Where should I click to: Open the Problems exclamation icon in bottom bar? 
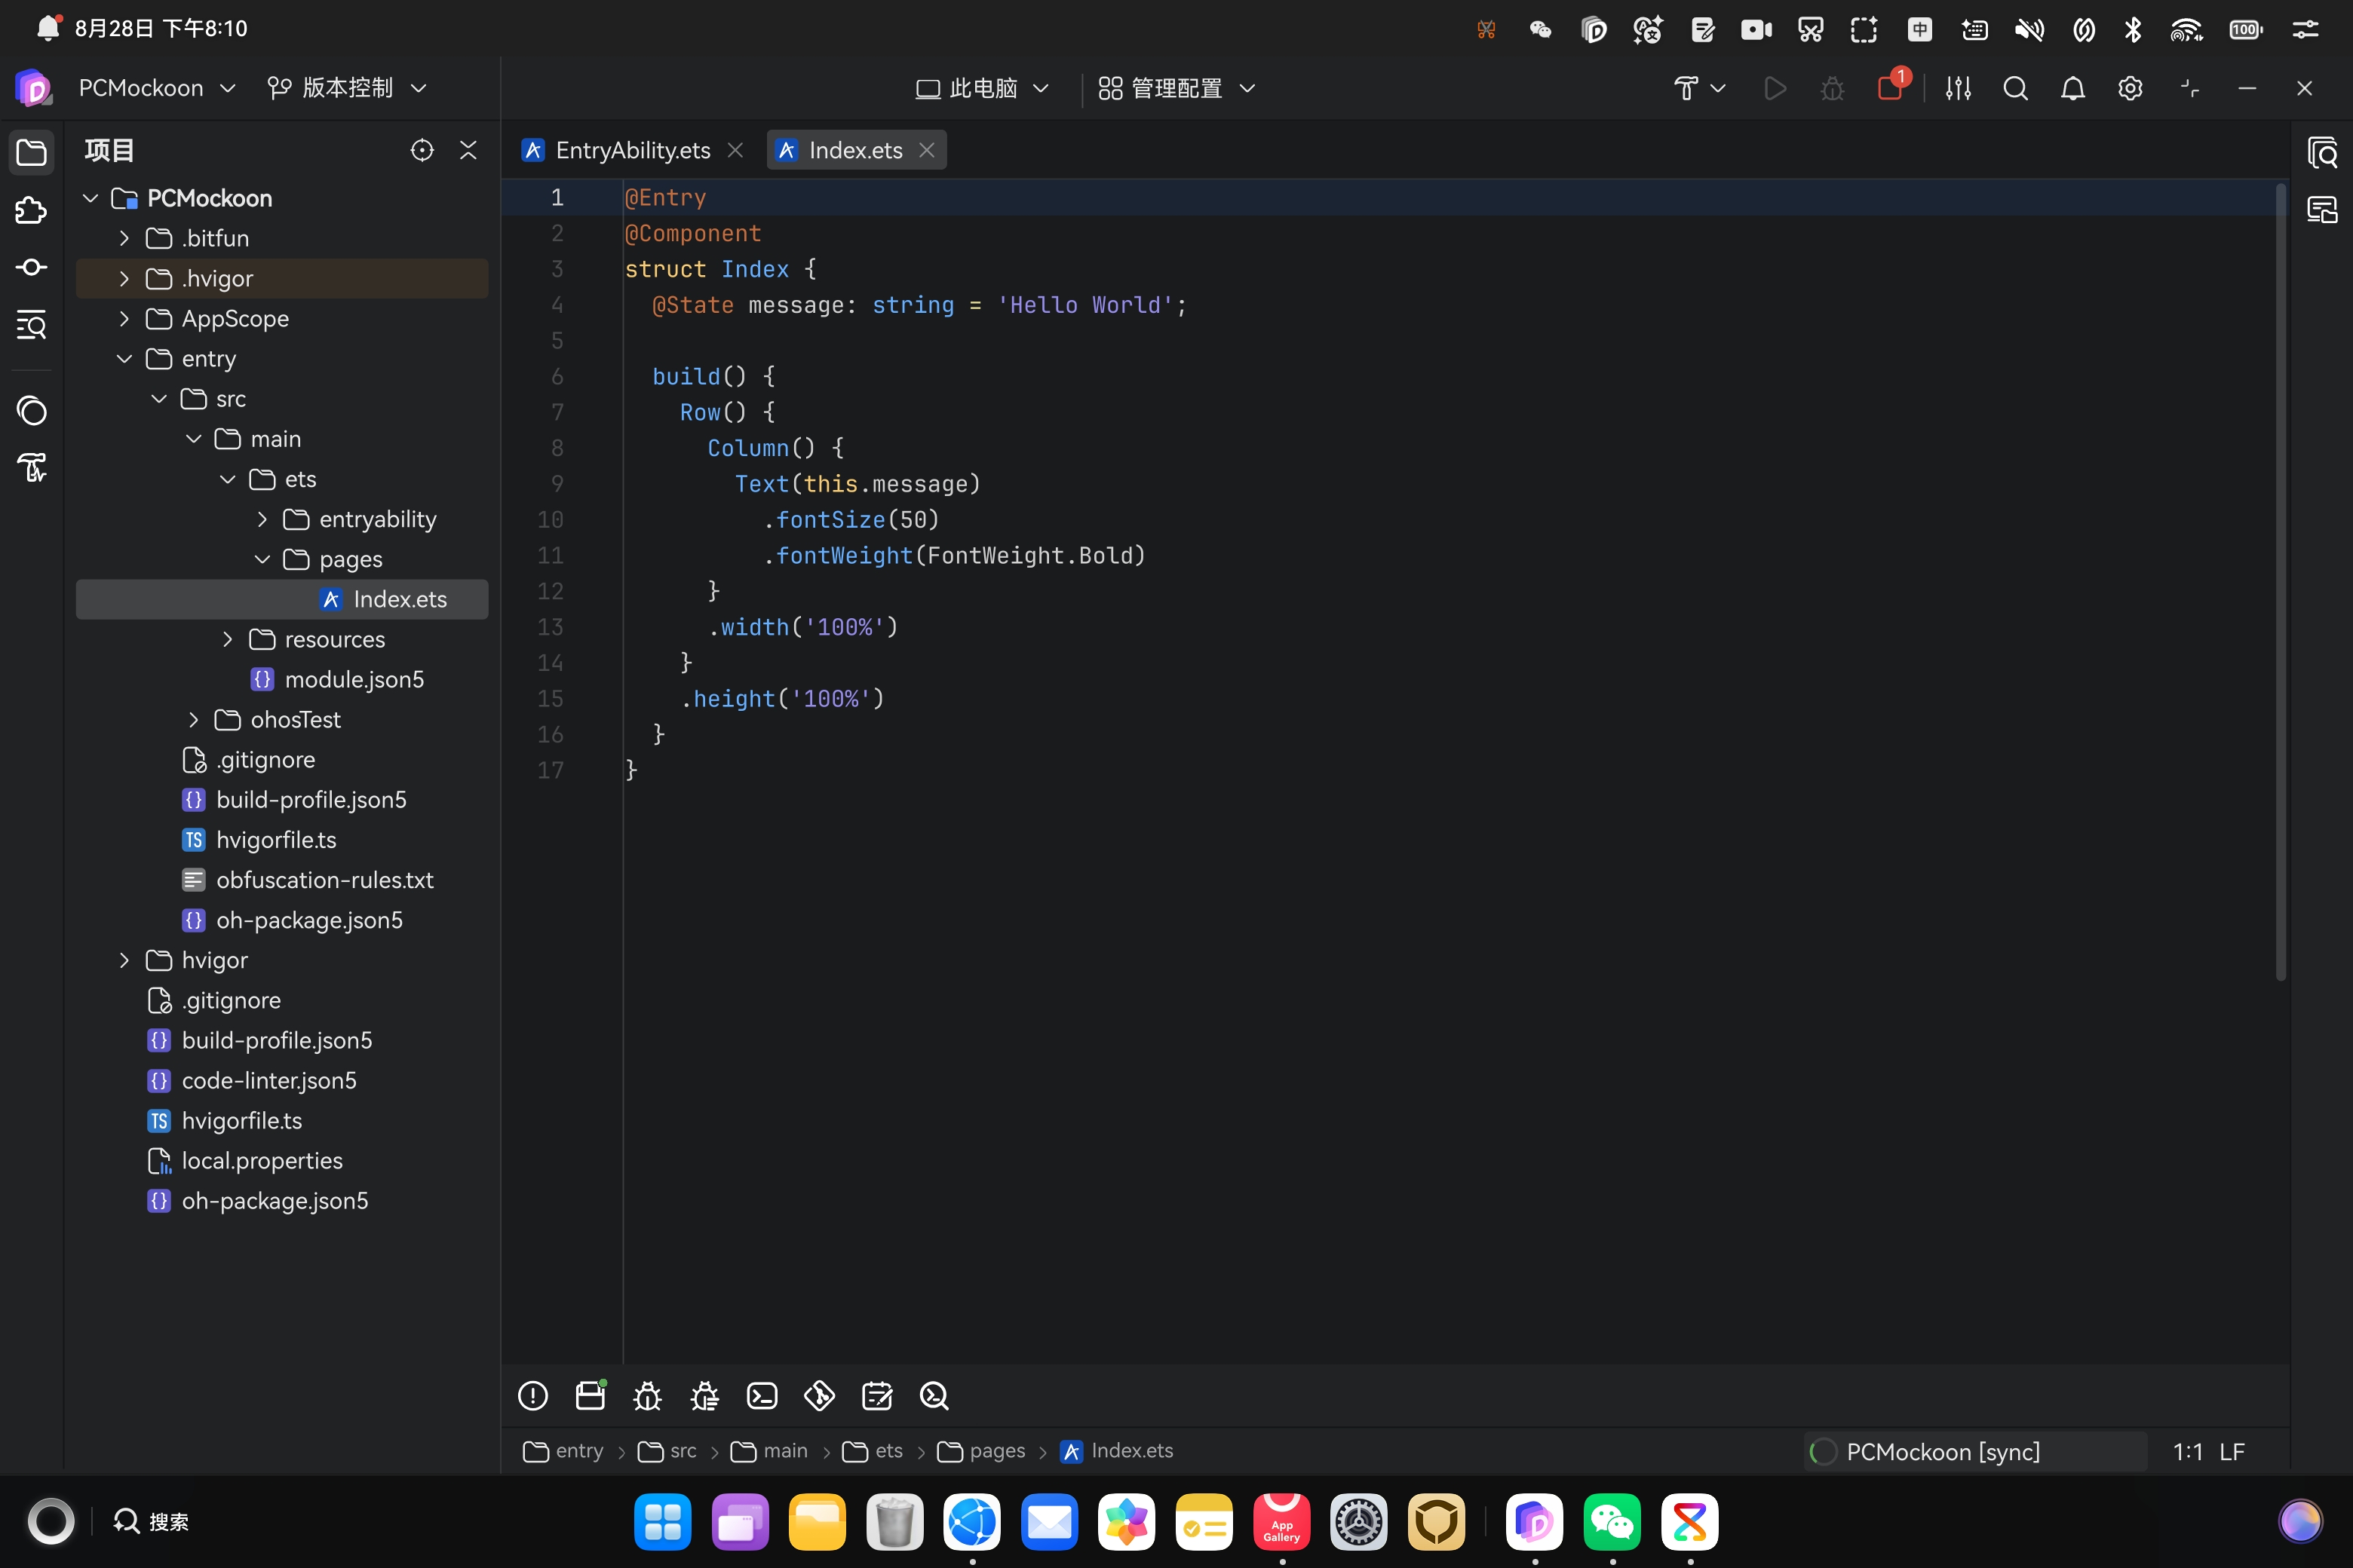click(x=533, y=1395)
